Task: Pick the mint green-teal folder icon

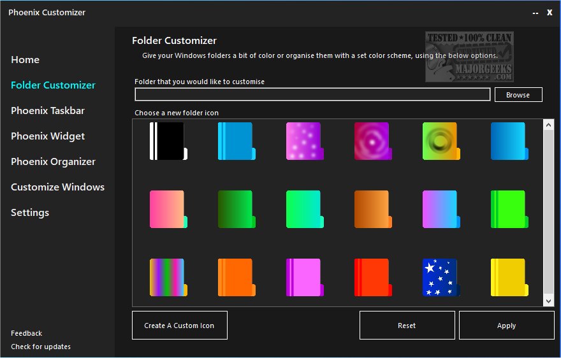Action: (305, 209)
